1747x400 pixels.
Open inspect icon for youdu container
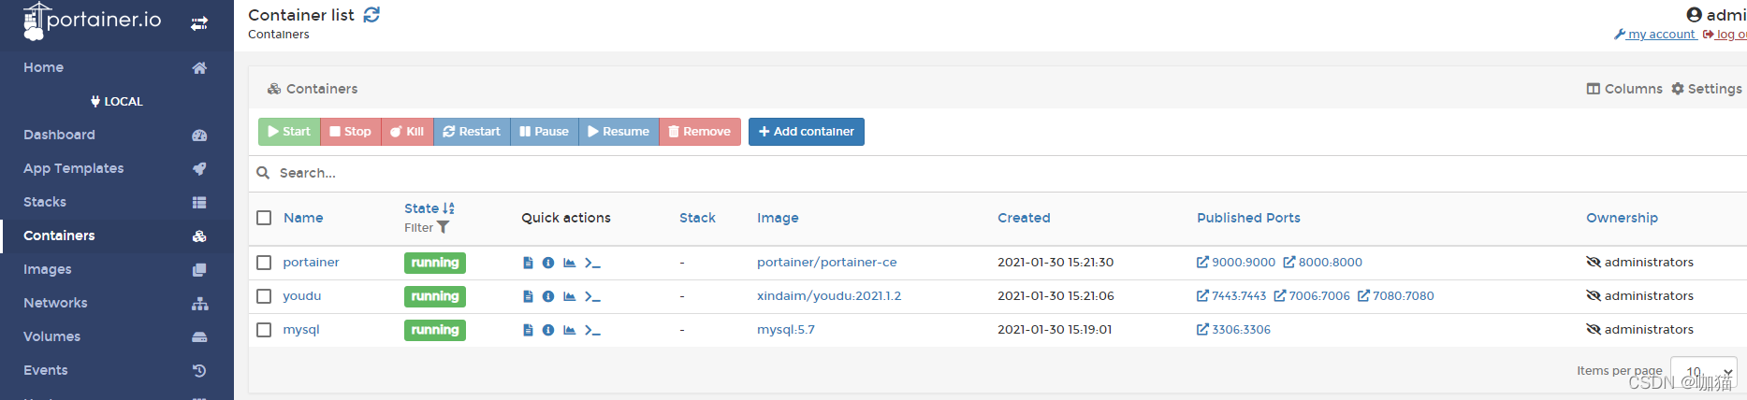point(548,296)
